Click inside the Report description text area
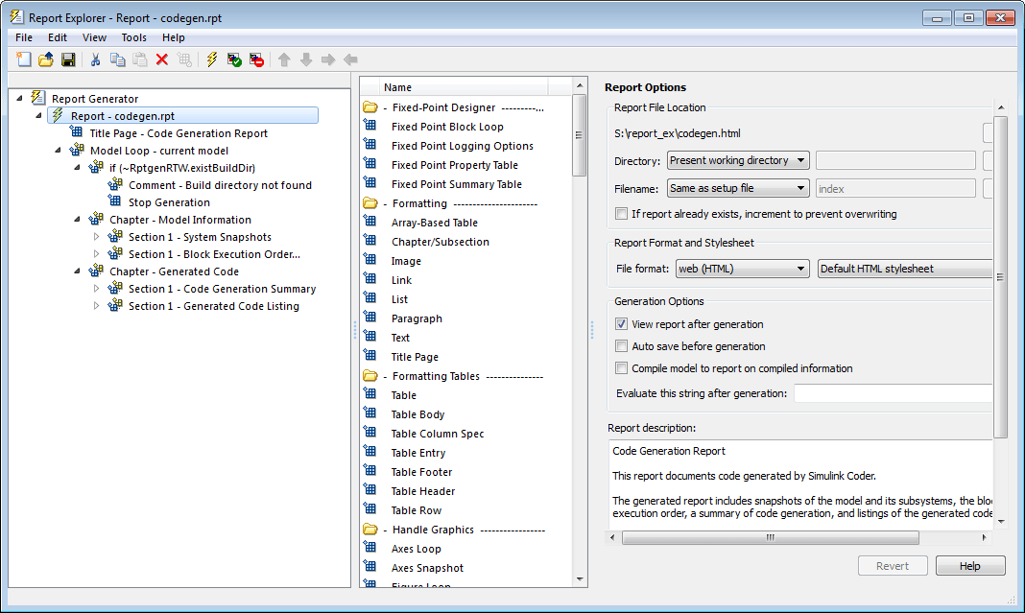 [x=800, y=483]
